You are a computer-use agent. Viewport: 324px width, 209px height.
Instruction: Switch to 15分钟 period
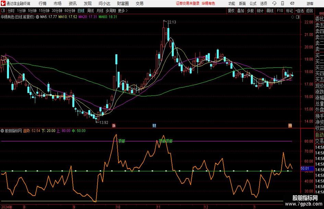pos(44,11)
